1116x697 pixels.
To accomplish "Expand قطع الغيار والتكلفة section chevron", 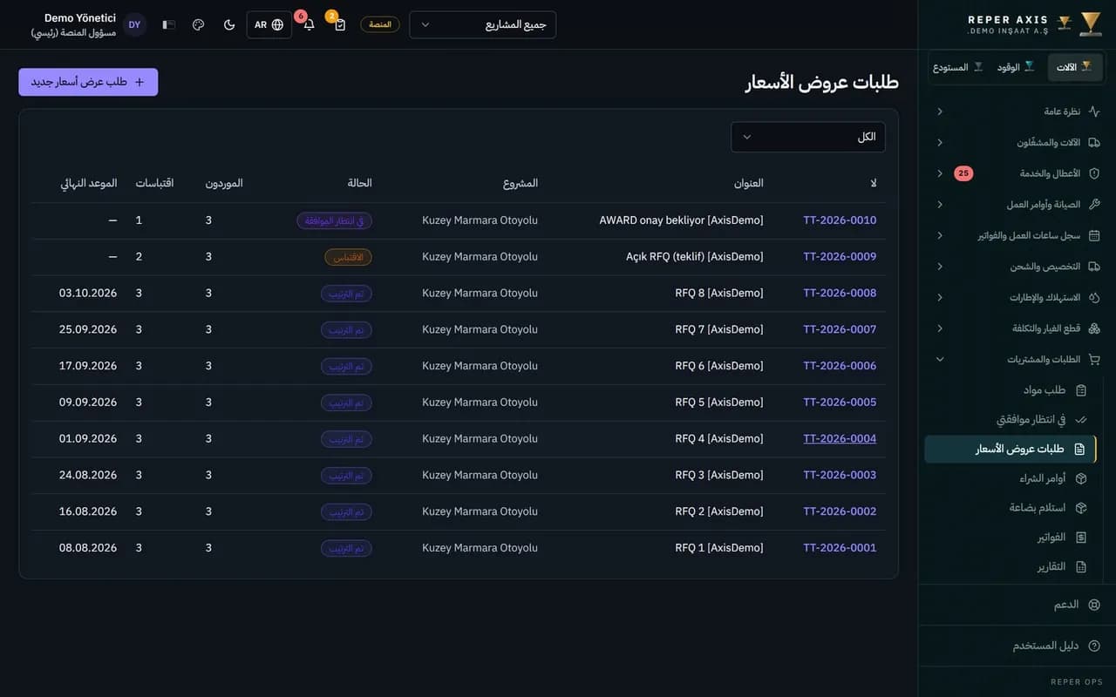I will point(940,328).
